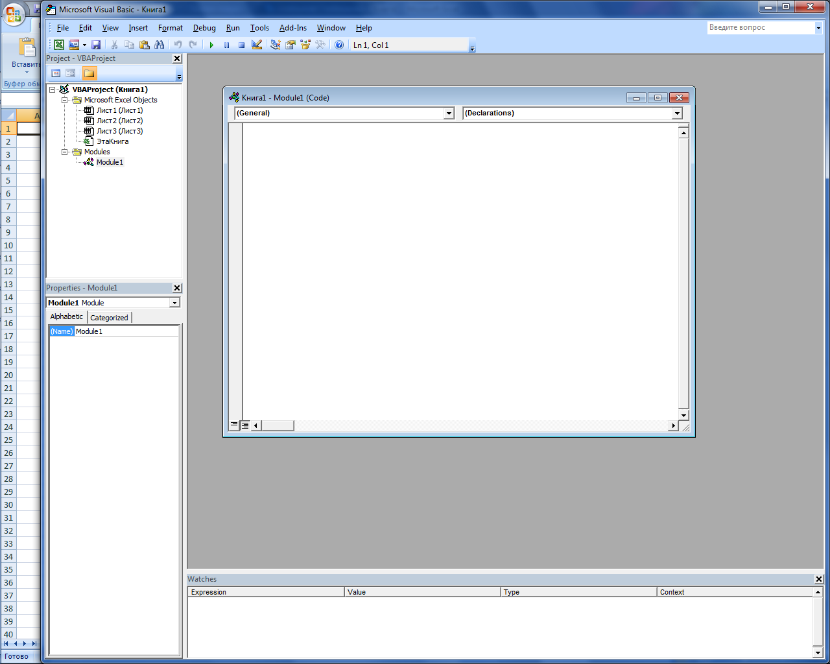Click the Введите вопрос help input field

[x=761, y=28]
